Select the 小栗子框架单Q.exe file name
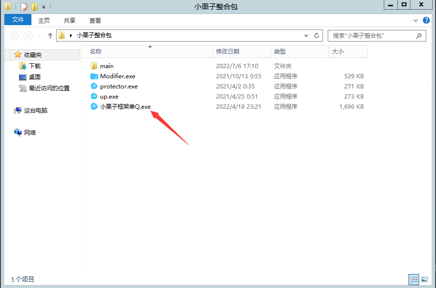 tap(125, 106)
